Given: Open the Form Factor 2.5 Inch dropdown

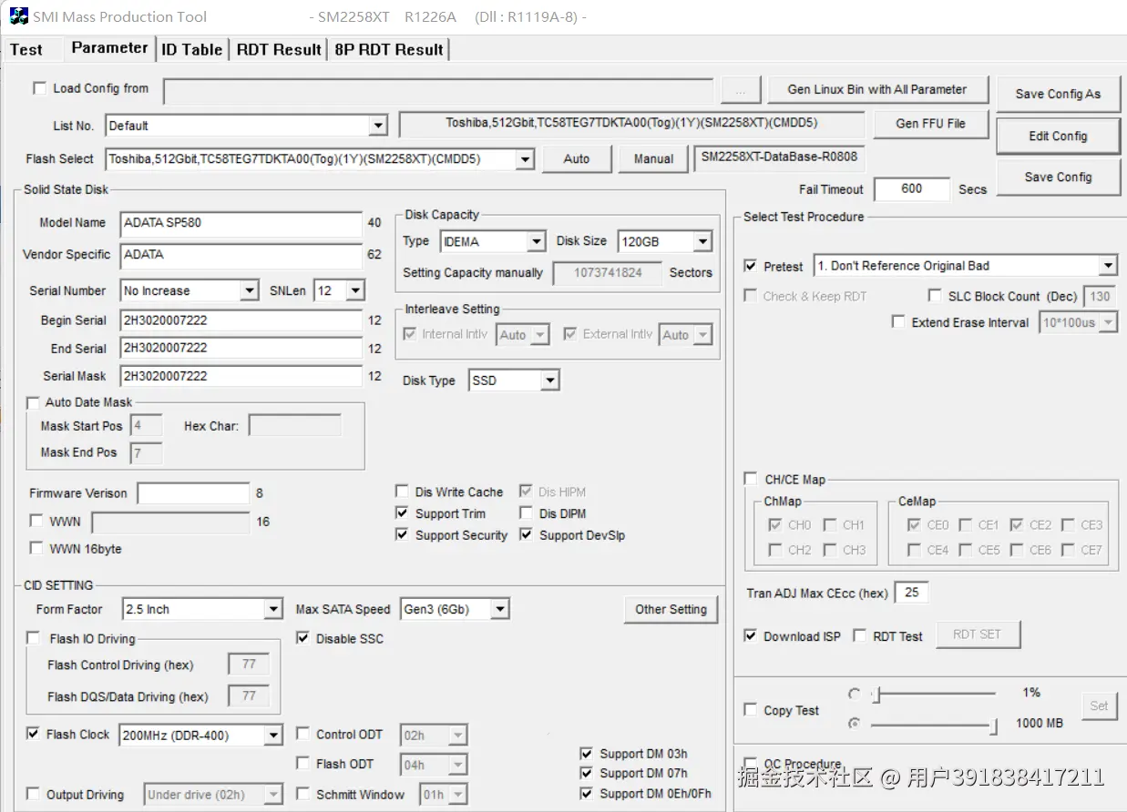Looking at the screenshot, I should click(202, 610).
